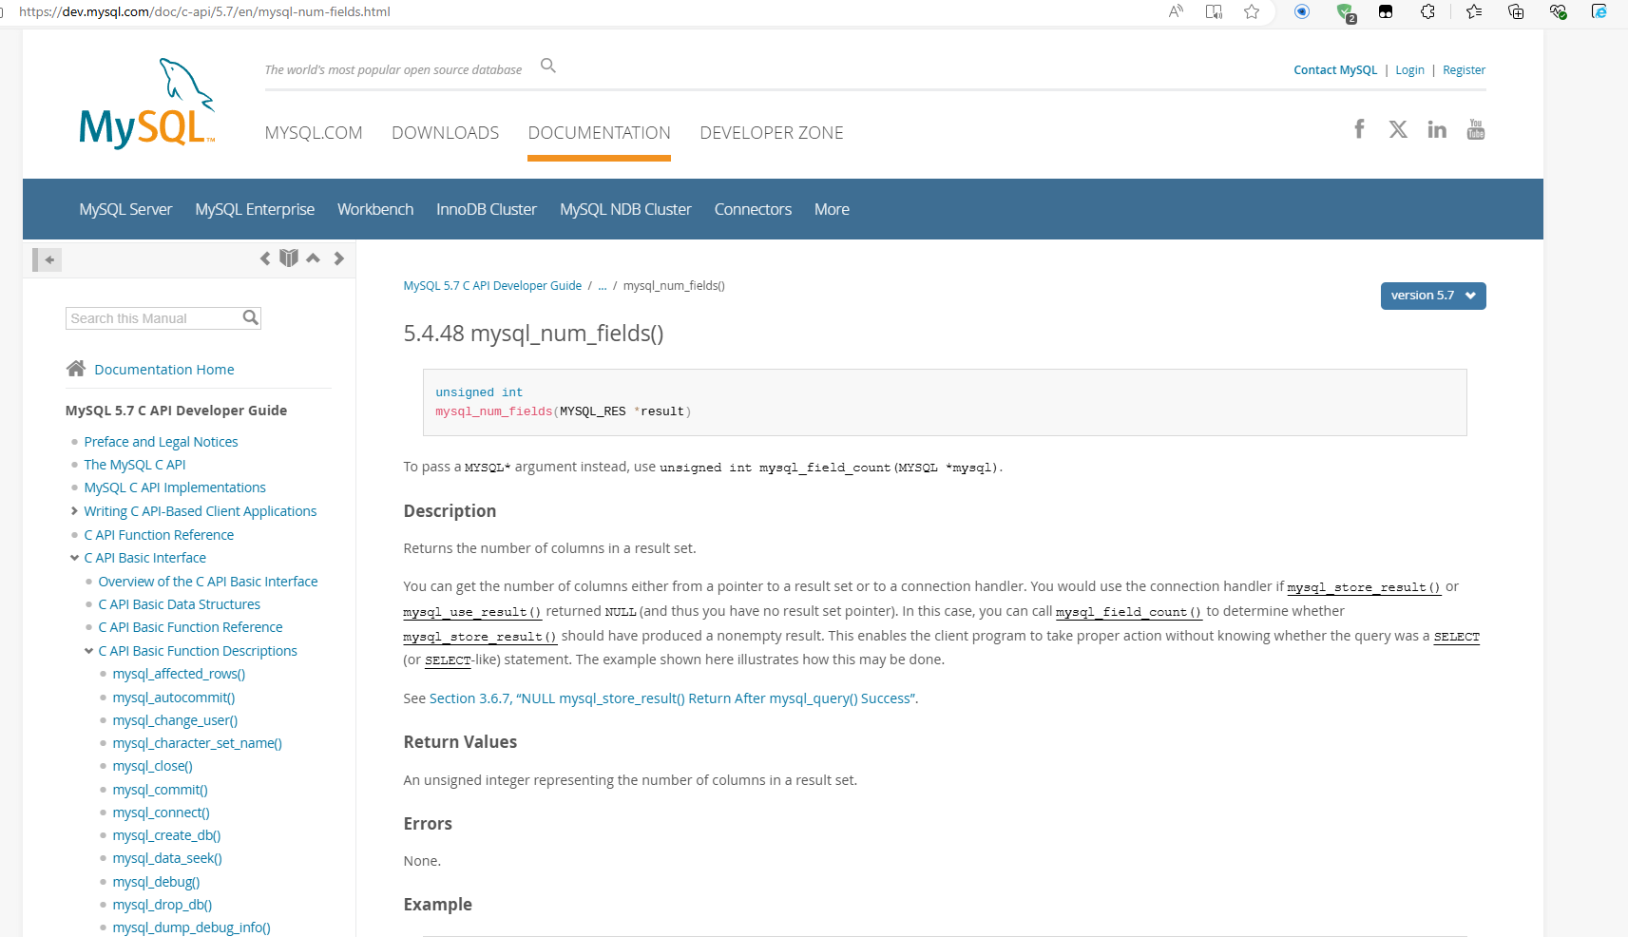Click Register link
The height and width of the screenshot is (937, 1628).
click(x=1464, y=70)
